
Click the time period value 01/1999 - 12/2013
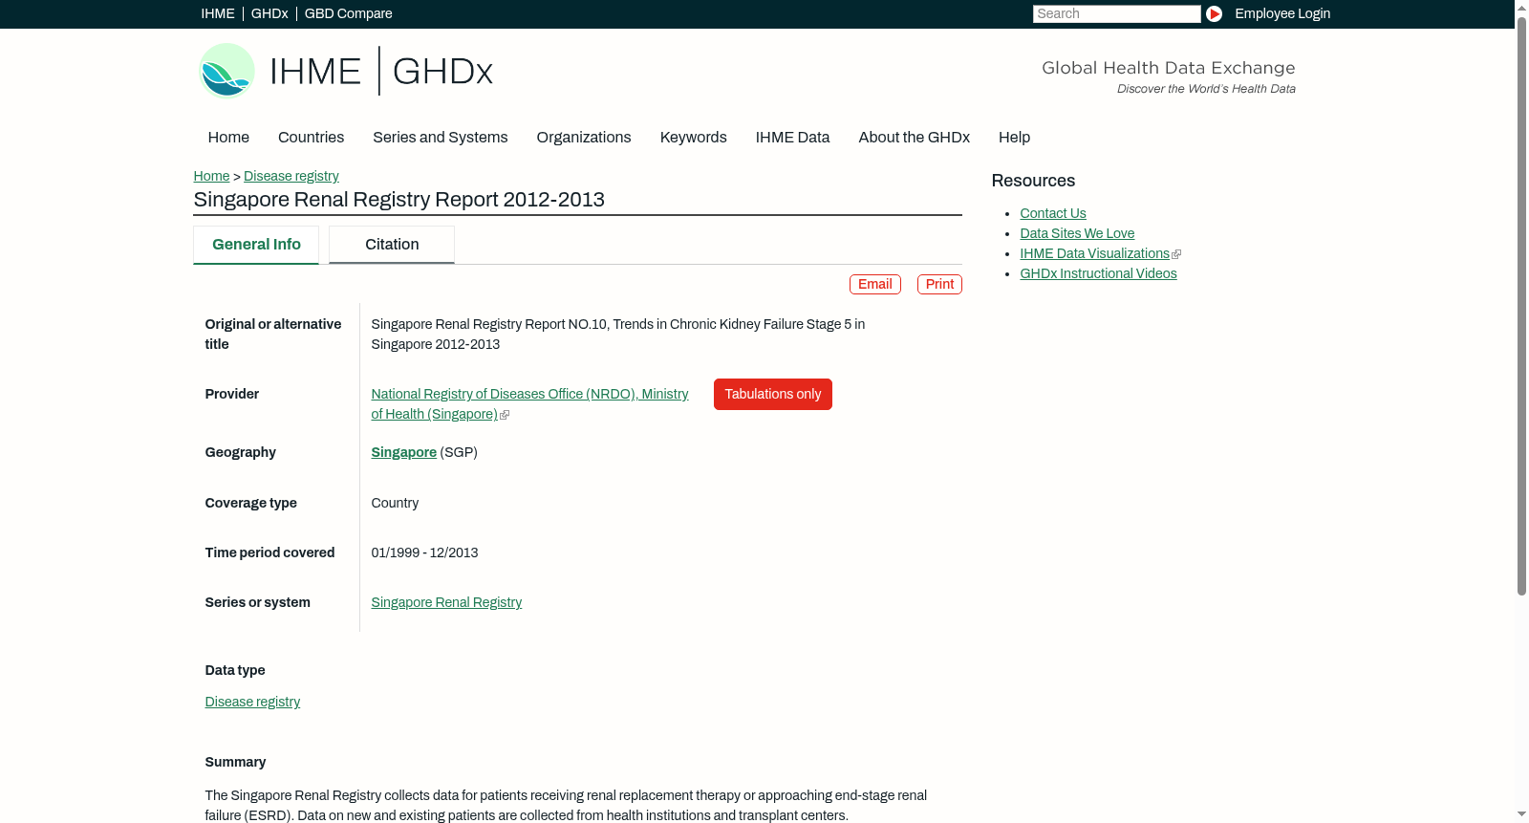(x=424, y=552)
